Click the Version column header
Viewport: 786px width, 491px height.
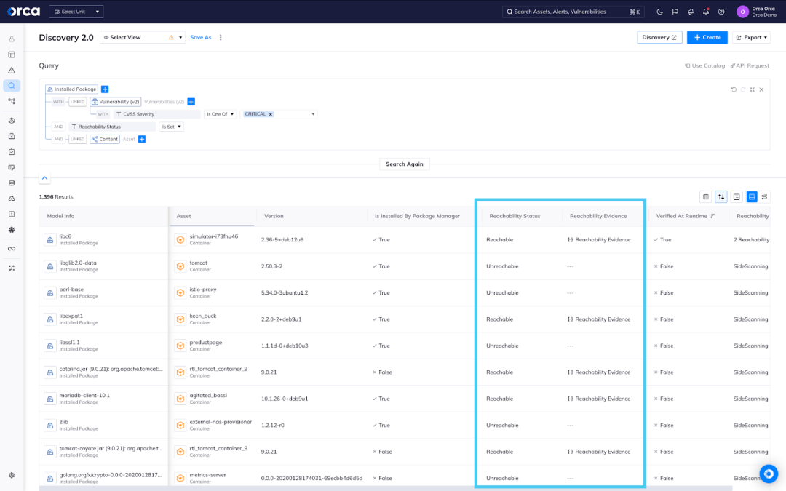[274, 216]
